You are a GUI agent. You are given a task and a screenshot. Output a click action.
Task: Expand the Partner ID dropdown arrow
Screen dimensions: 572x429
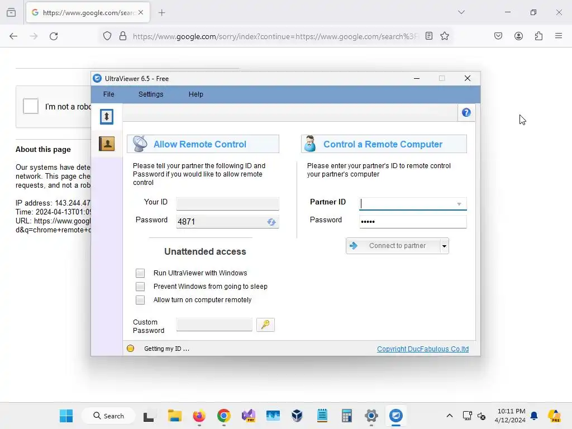click(x=459, y=204)
